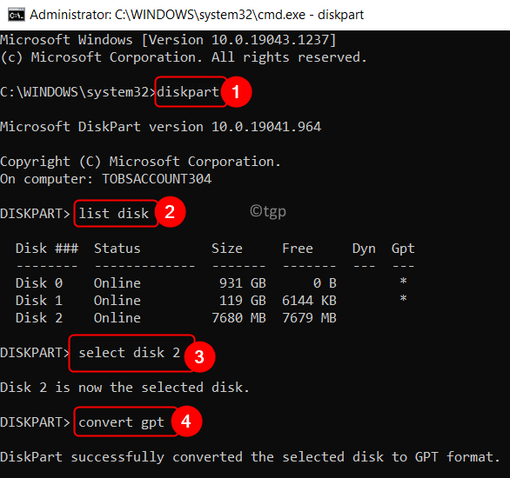This screenshot has width=510, height=478.
Task: Click the ©tgp watermark
Action: (268, 211)
